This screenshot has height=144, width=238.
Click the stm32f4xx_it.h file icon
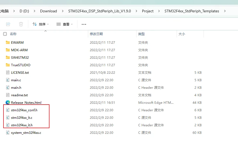click(8, 125)
